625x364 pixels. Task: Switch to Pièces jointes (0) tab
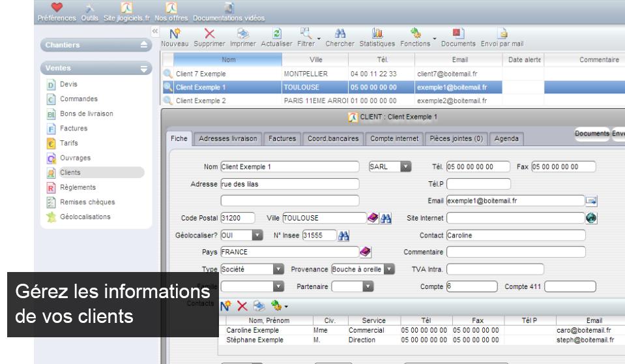(456, 138)
